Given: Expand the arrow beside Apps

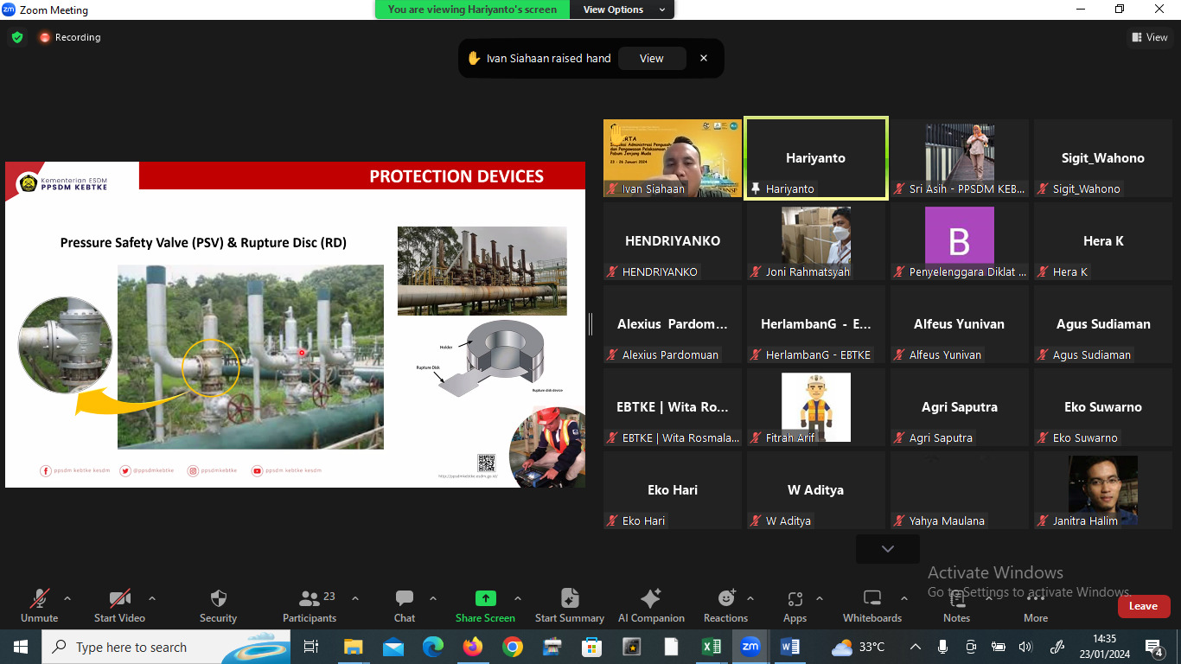Looking at the screenshot, I should pyautogui.click(x=820, y=598).
